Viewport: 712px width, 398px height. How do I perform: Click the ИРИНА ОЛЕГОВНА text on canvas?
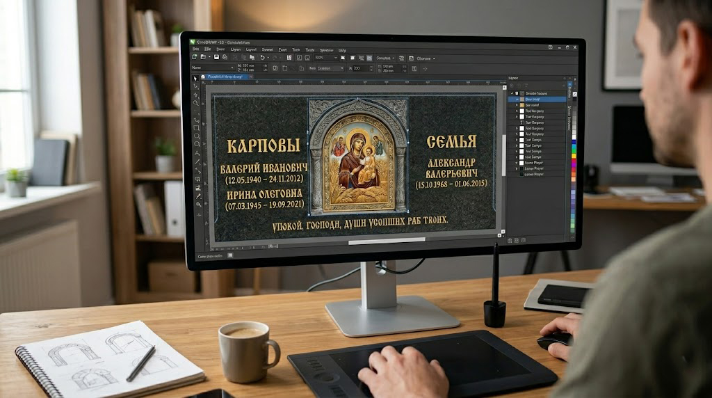tap(265, 194)
